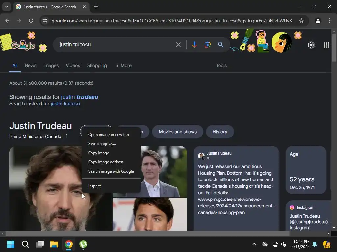Viewport: 337px width, 252px height.
Task: Click the muted volume tray icon
Action: pyautogui.click(x=284, y=244)
